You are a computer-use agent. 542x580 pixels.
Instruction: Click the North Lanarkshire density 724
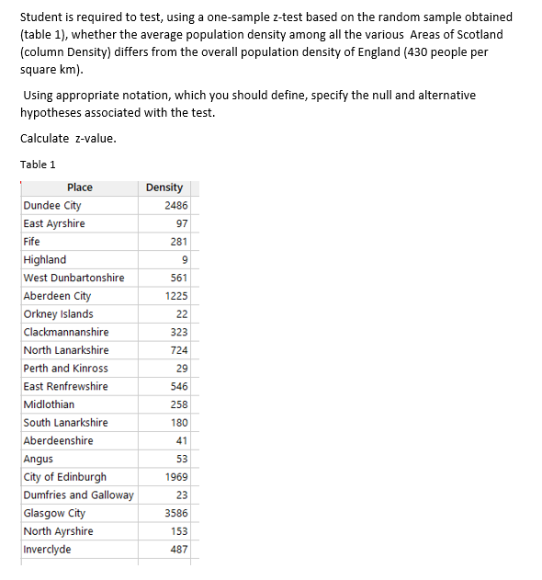pyautogui.click(x=179, y=350)
